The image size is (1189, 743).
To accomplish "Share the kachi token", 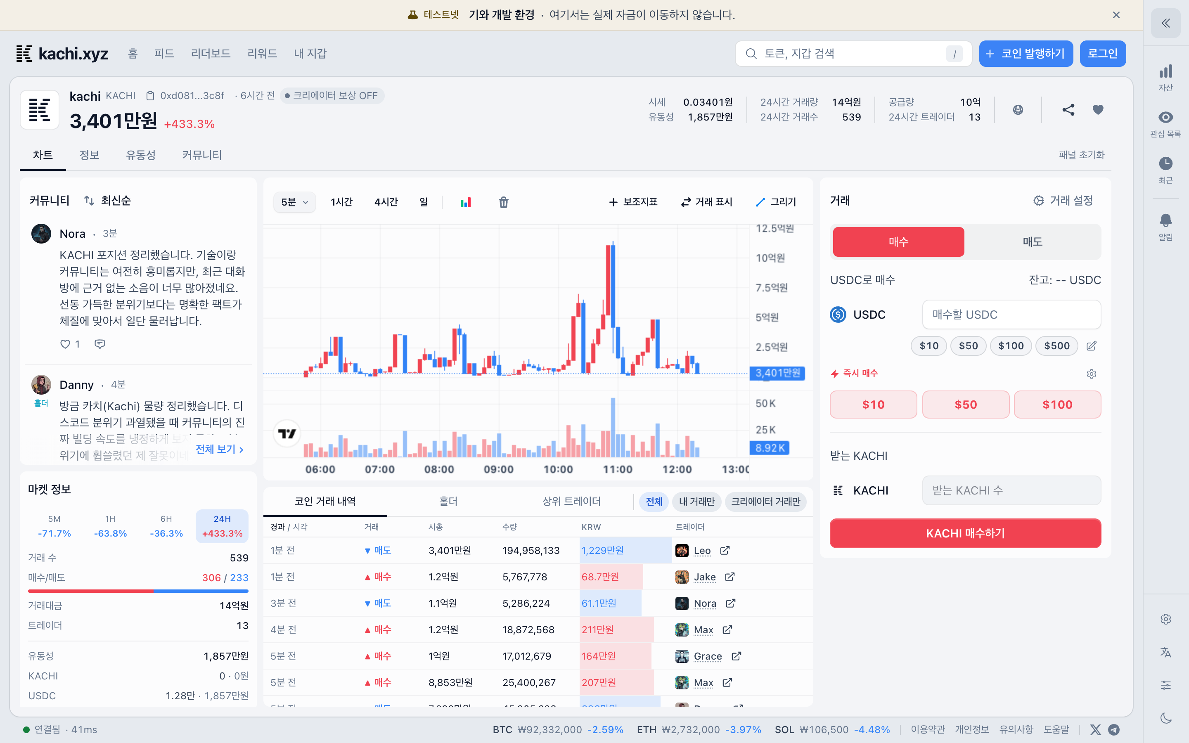I will pos(1068,109).
